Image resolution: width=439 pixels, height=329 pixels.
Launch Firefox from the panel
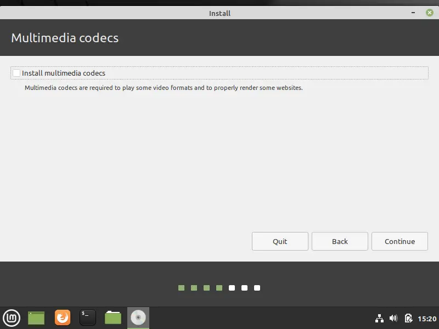[x=63, y=317]
